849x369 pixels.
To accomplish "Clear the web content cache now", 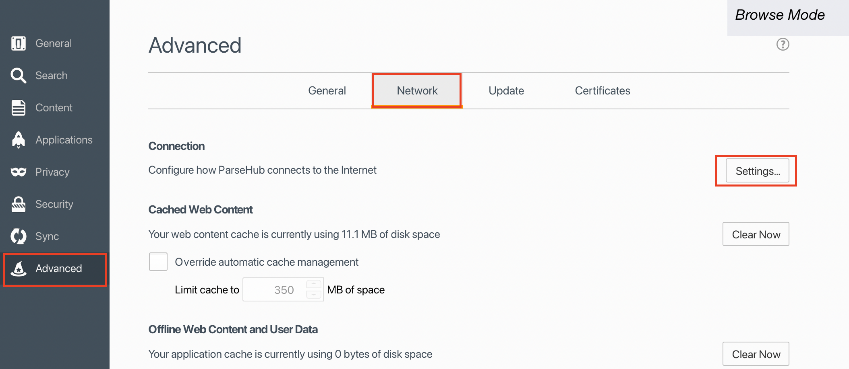I will (756, 234).
